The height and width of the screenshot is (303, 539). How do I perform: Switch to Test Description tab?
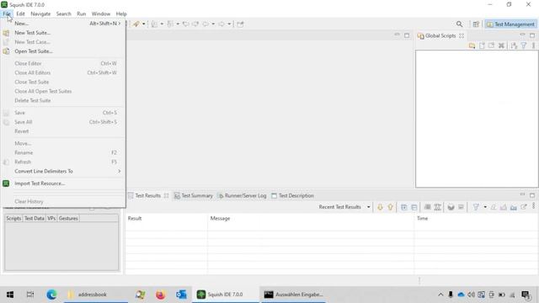293,195
